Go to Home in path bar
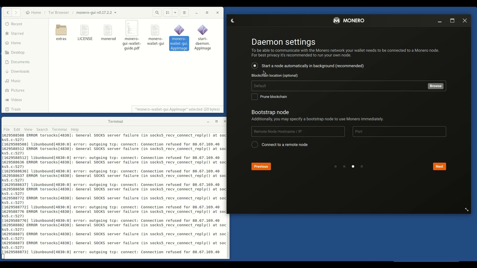This screenshot has height=268, width=477. pyautogui.click(x=34, y=12)
